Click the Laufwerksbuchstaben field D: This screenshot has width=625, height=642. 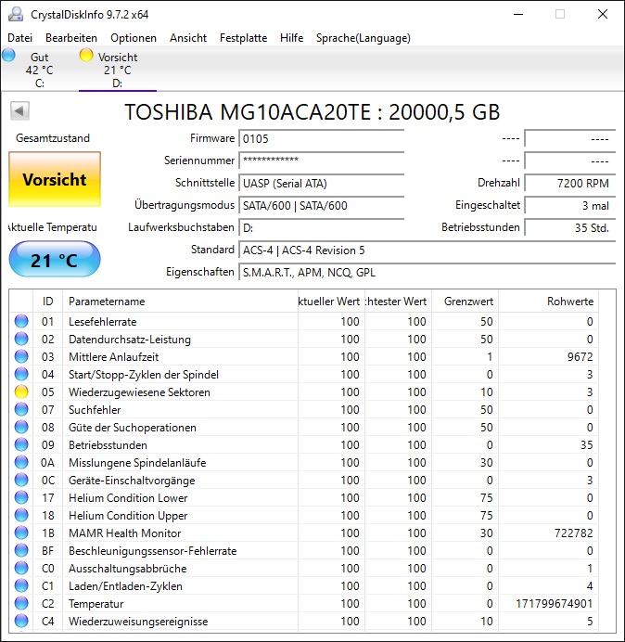click(x=321, y=227)
